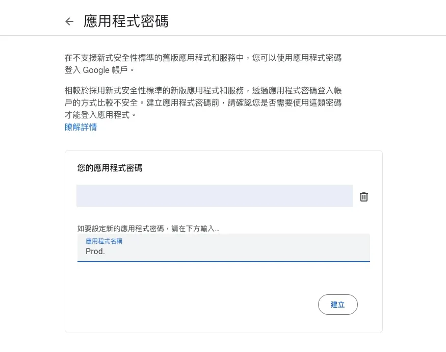Click the 您的應用程式密碼 card heading

coord(110,168)
